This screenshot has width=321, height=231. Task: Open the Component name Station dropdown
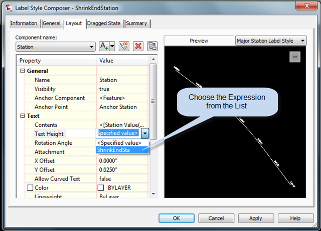(x=56, y=47)
